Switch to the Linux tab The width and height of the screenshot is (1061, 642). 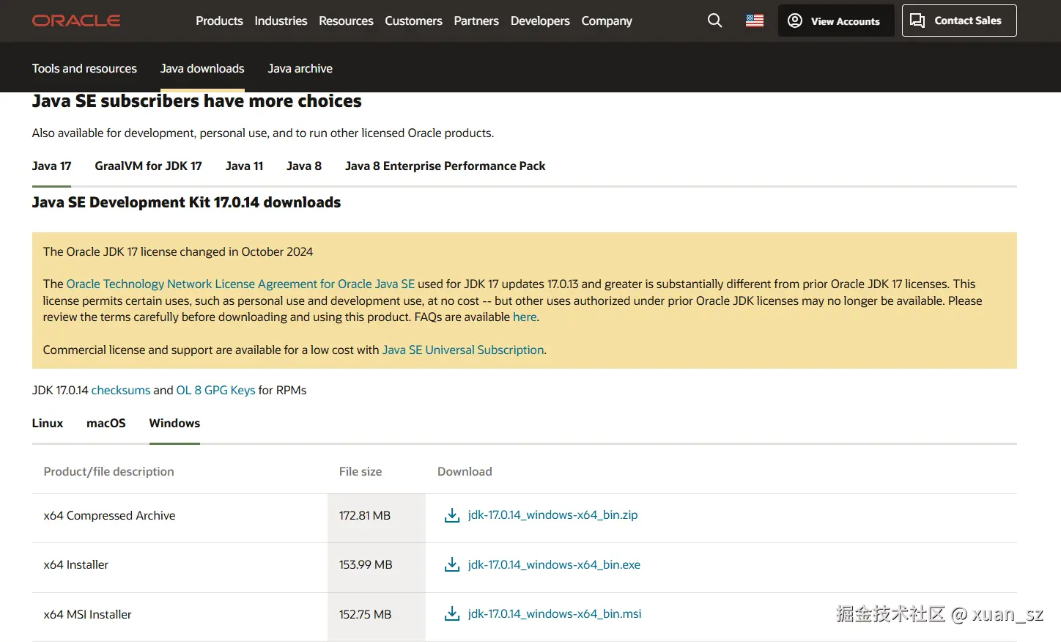[x=48, y=423]
